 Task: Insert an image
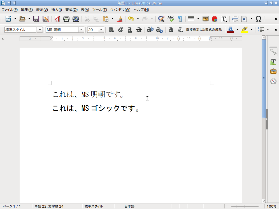click(205, 19)
